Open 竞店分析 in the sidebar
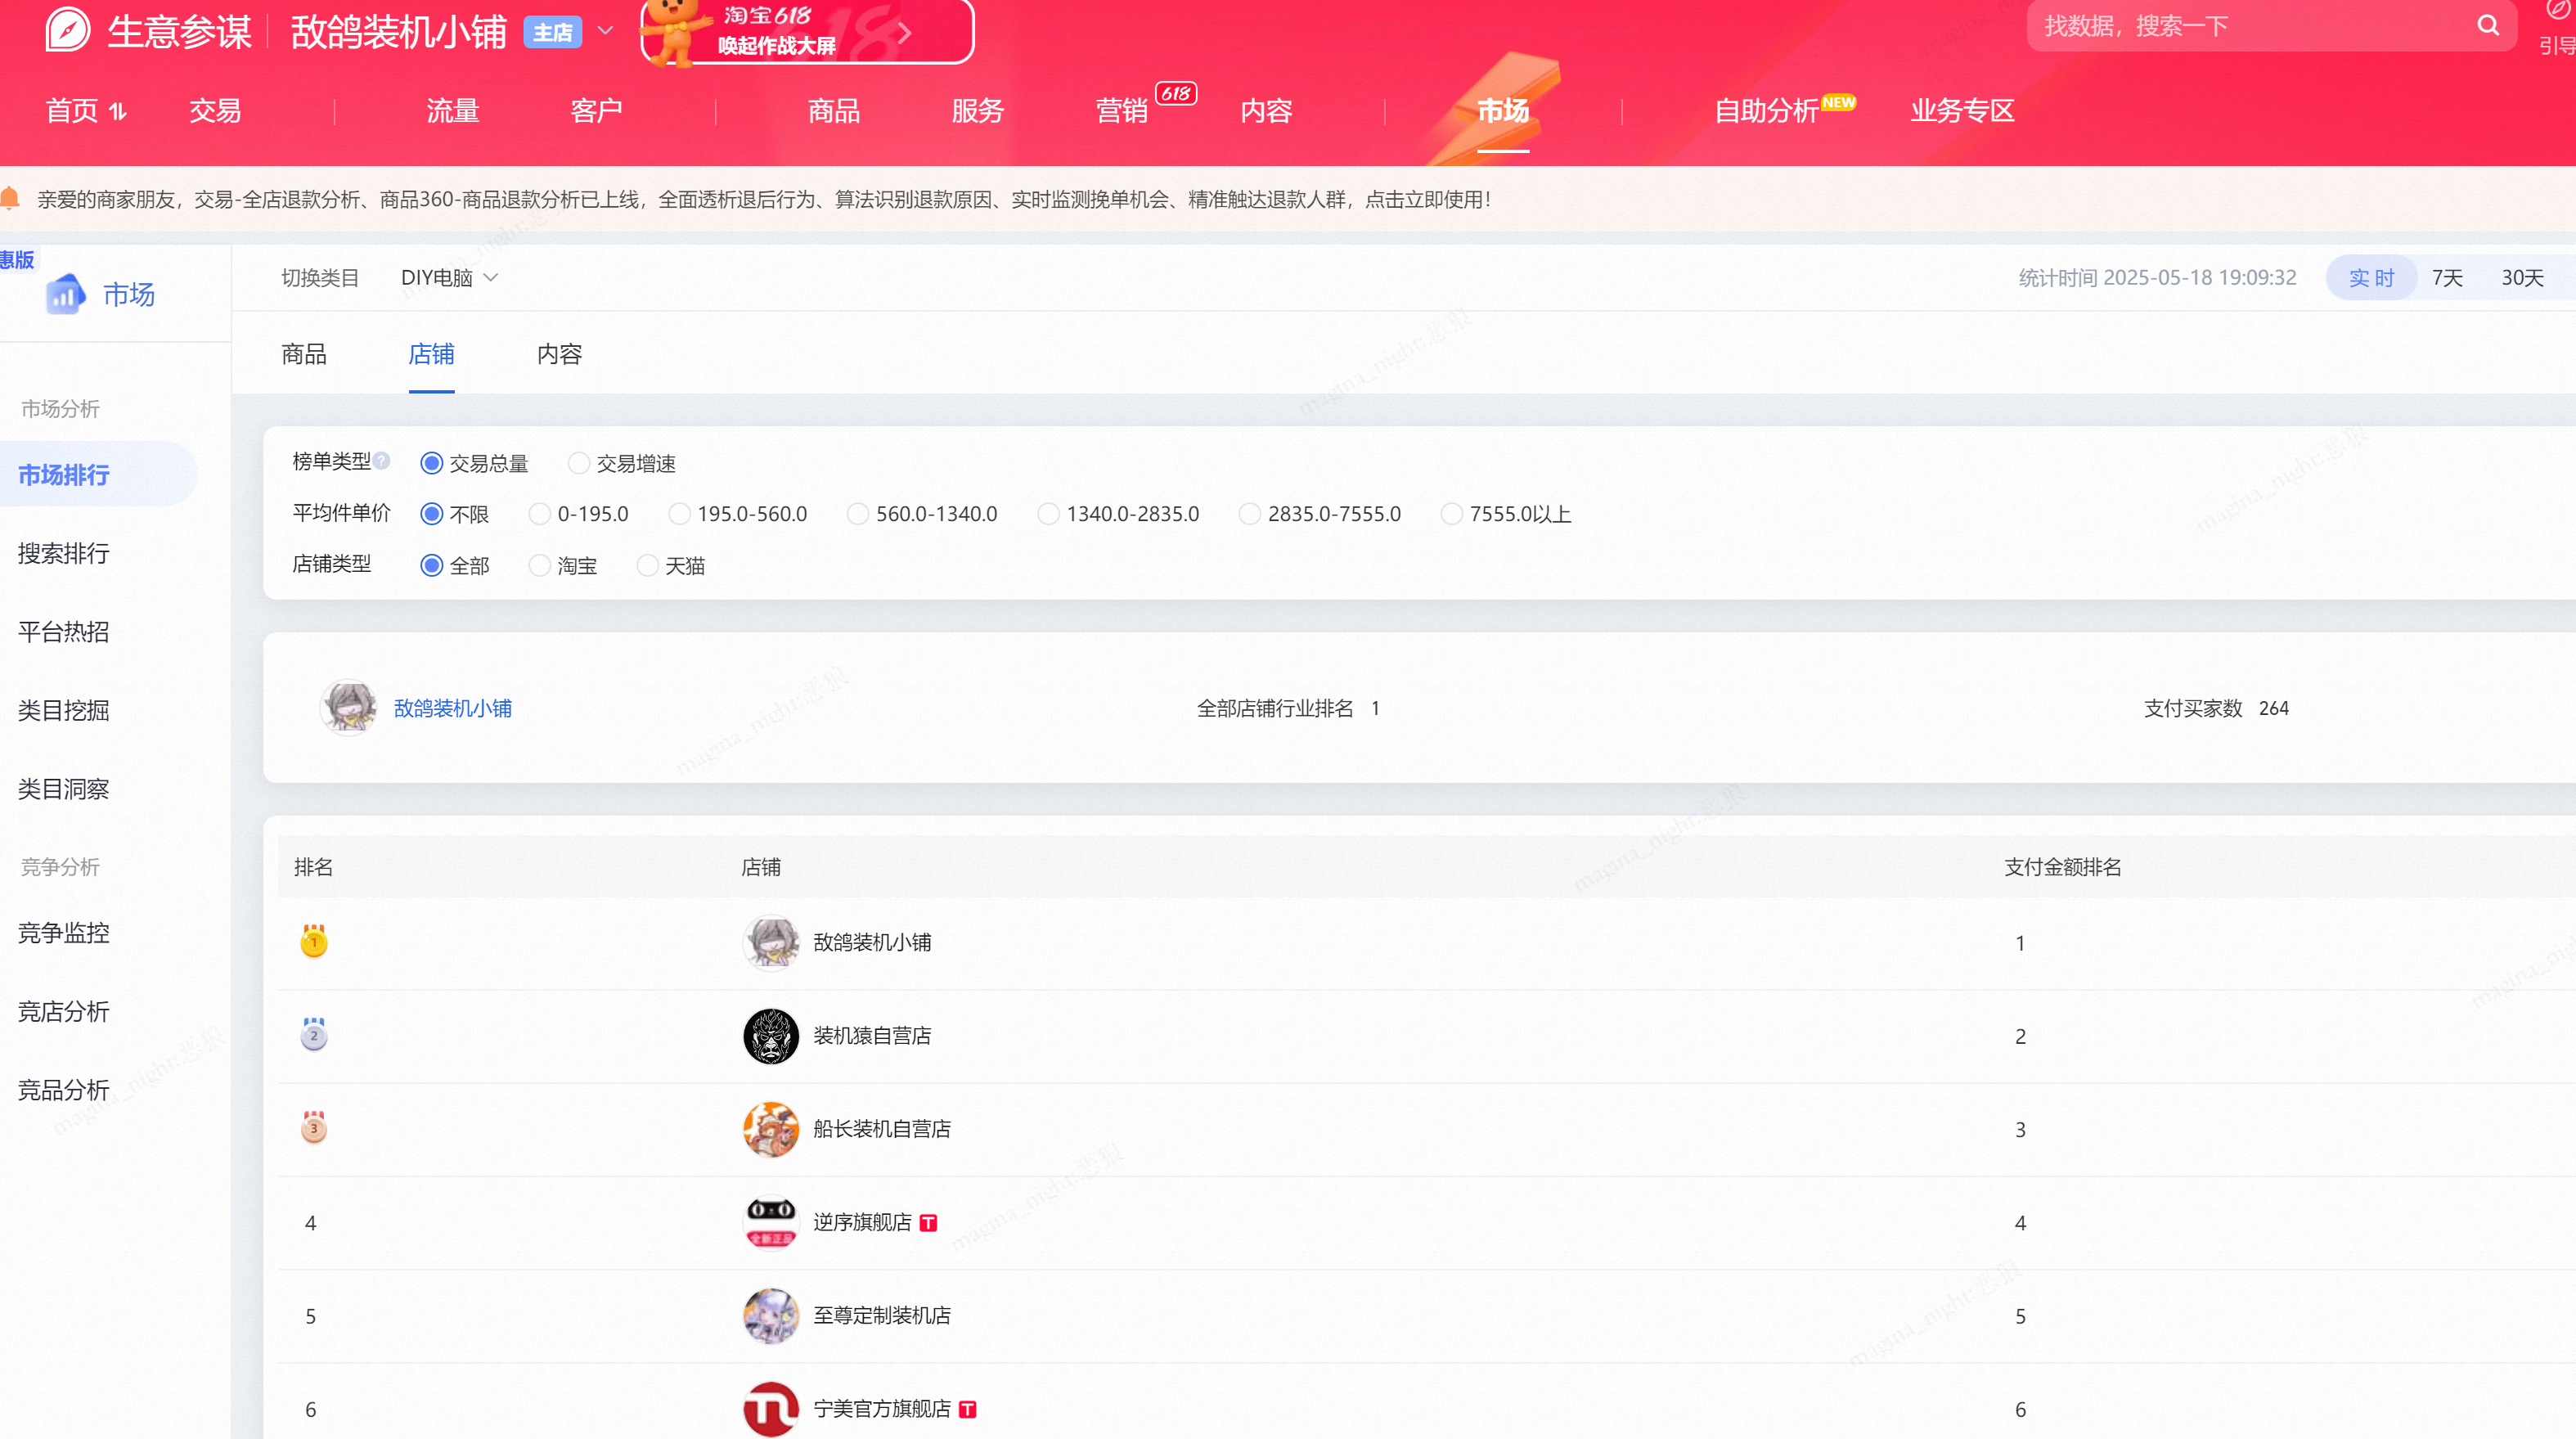 (64, 1012)
